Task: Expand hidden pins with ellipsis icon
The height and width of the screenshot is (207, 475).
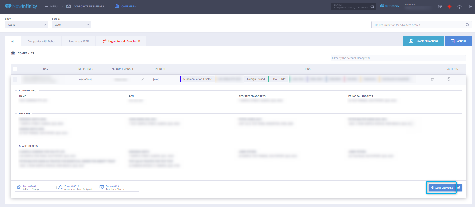Action: pos(427,79)
